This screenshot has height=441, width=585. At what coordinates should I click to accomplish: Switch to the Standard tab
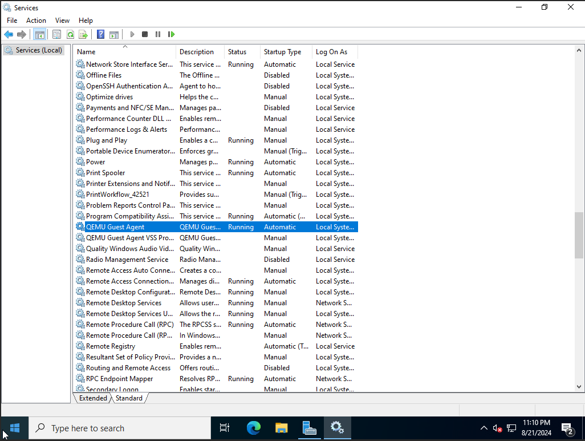pyautogui.click(x=129, y=398)
